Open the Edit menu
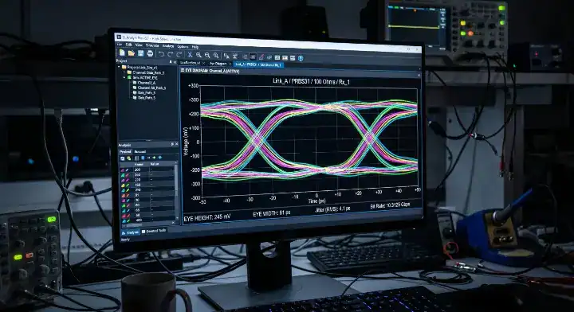 coord(128,45)
